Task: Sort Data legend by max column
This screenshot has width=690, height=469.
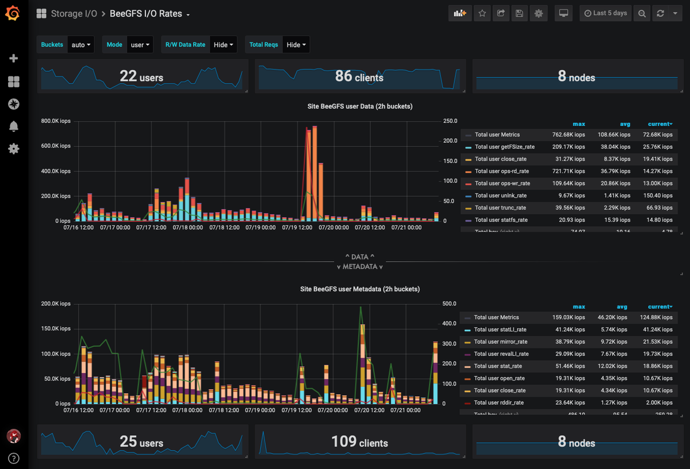Action: [578, 124]
